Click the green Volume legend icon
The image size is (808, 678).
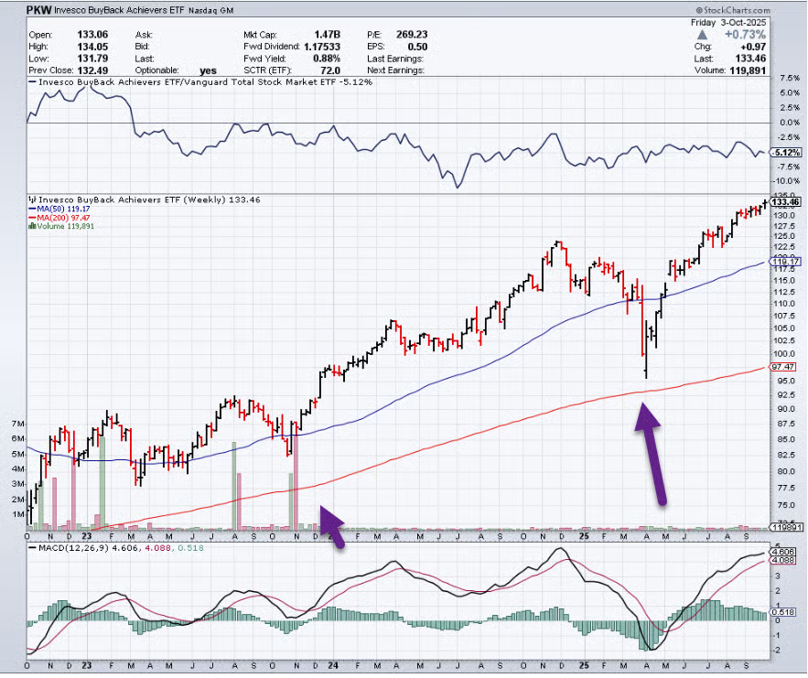click(x=30, y=227)
